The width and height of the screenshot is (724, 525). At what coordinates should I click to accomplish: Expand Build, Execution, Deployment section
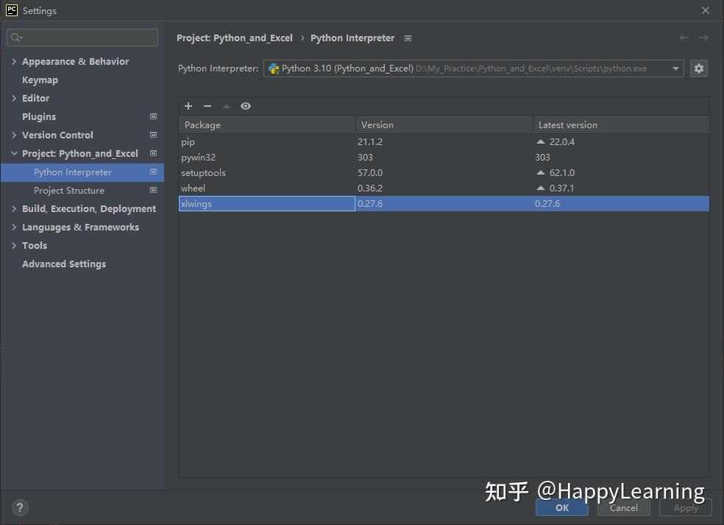(x=13, y=208)
